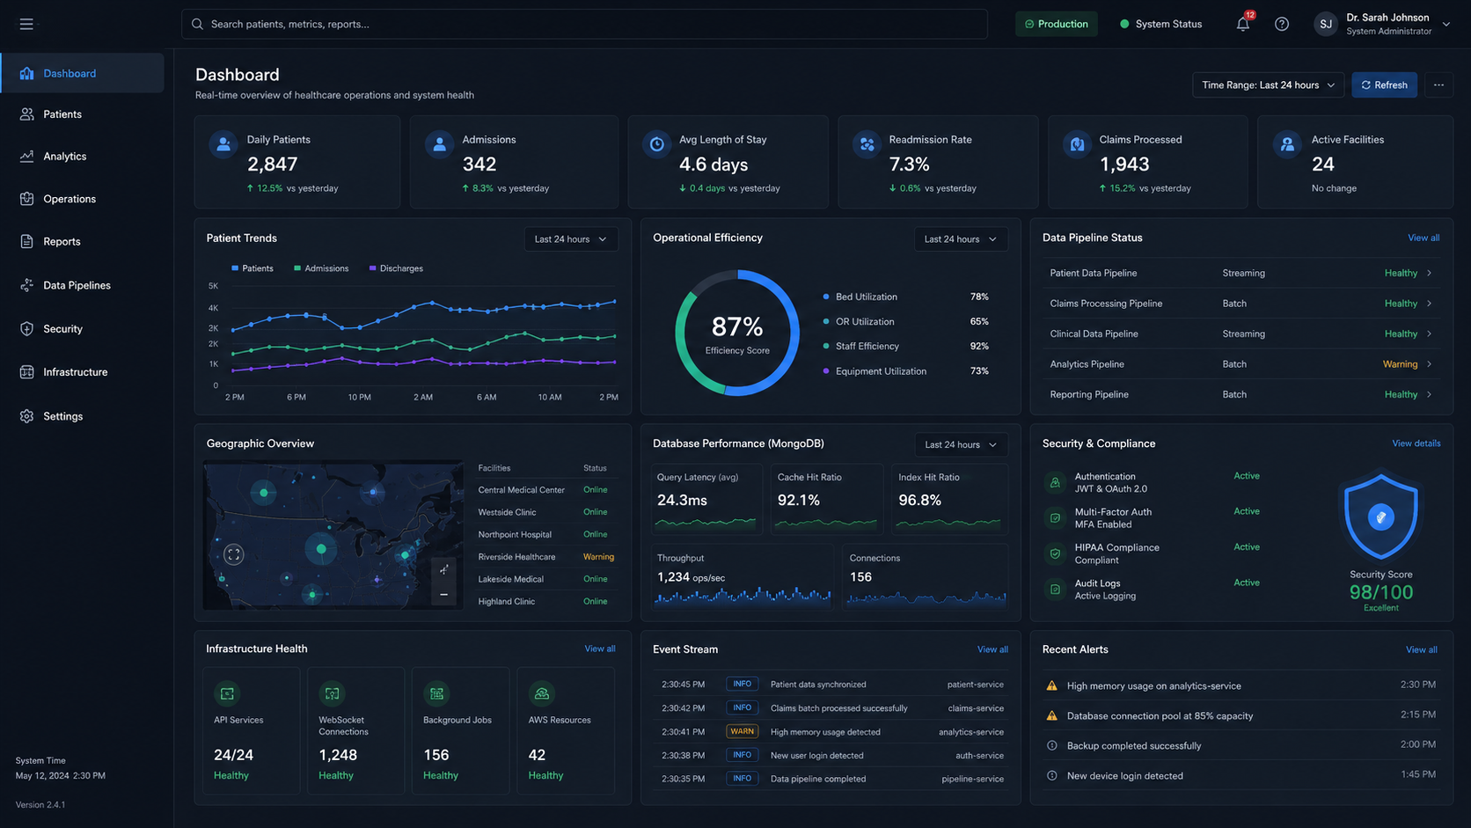Click the API Services icon
1471x828 pixels.
[x=227, y=694]
